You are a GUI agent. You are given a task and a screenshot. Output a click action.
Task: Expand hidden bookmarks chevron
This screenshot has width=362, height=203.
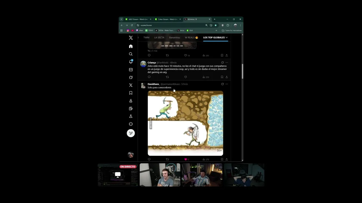216,30
